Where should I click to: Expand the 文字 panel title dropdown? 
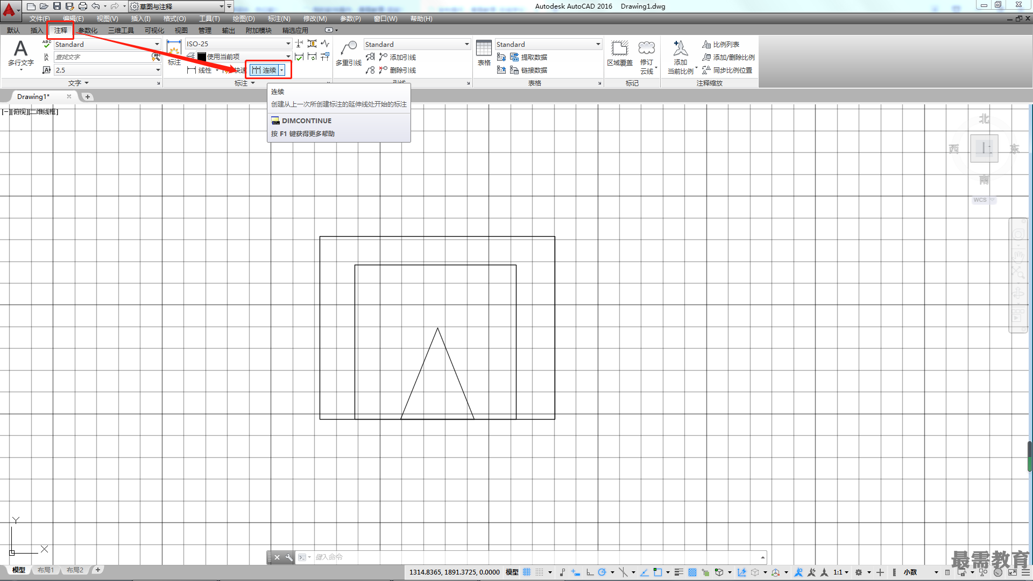(x=79, y=83)
